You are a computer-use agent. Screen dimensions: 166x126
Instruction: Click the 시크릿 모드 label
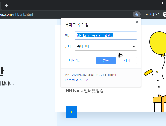(x=153, y=14)
